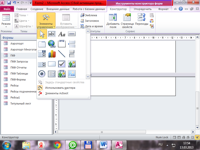Choose the Check Box control

[x=62, y=64]
